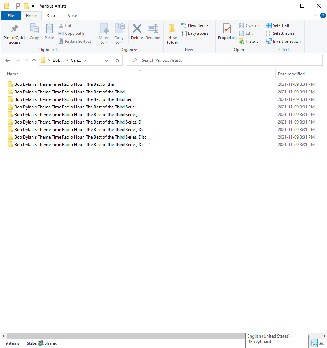Click the Pin to Quick access icon
The height and width of the screenshot is (348, 327).
coord(15,29)
